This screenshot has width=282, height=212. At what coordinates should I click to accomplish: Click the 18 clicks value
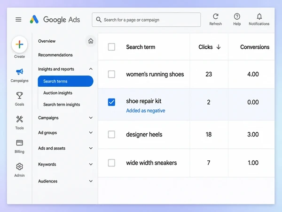pyautogui.click(x=209, y=135)
